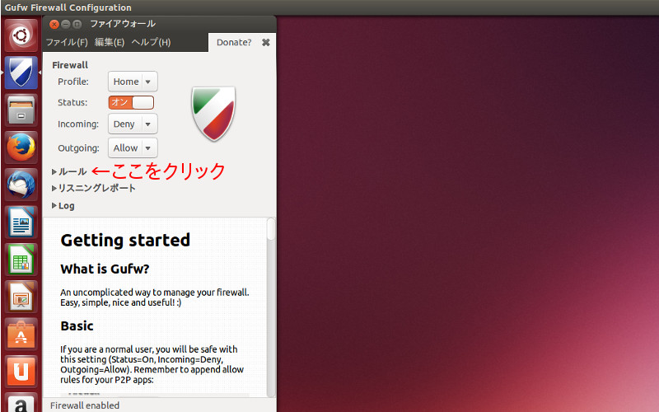Click the 'Basic' heading text

[77, 325]
